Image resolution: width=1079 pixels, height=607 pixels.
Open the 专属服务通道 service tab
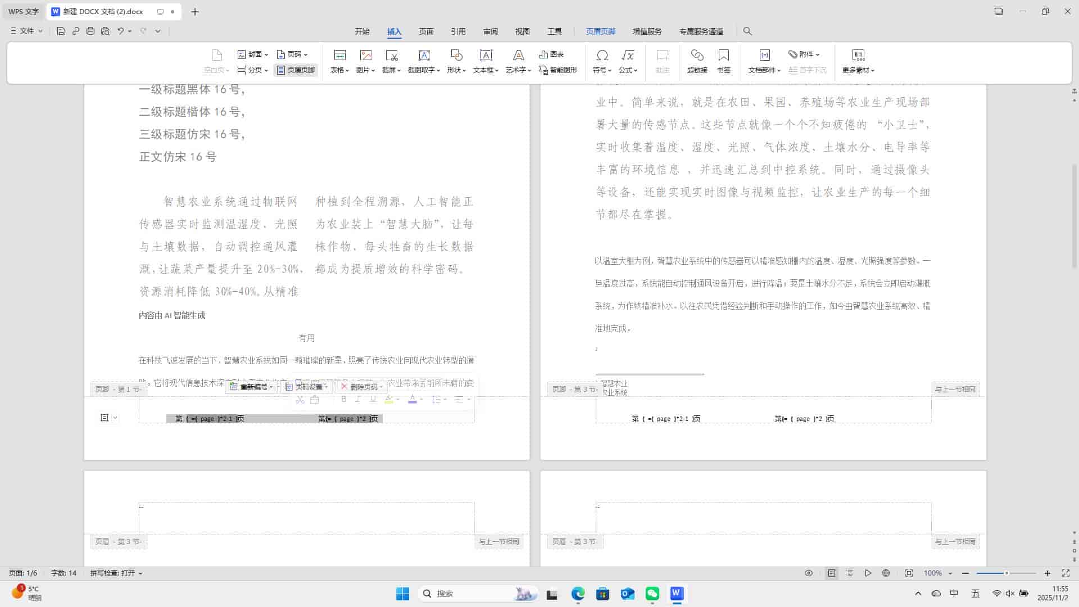(x=701, y=31)
